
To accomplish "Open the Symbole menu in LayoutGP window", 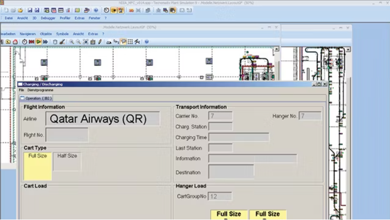I will [62, 33].
